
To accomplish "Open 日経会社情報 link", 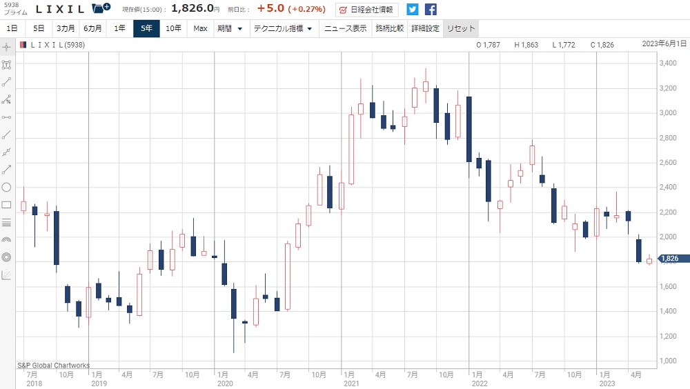I will pos(366,10).
